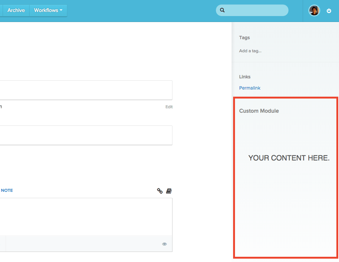Click the power logout icon
339x262 pixels.
point(329,10)
